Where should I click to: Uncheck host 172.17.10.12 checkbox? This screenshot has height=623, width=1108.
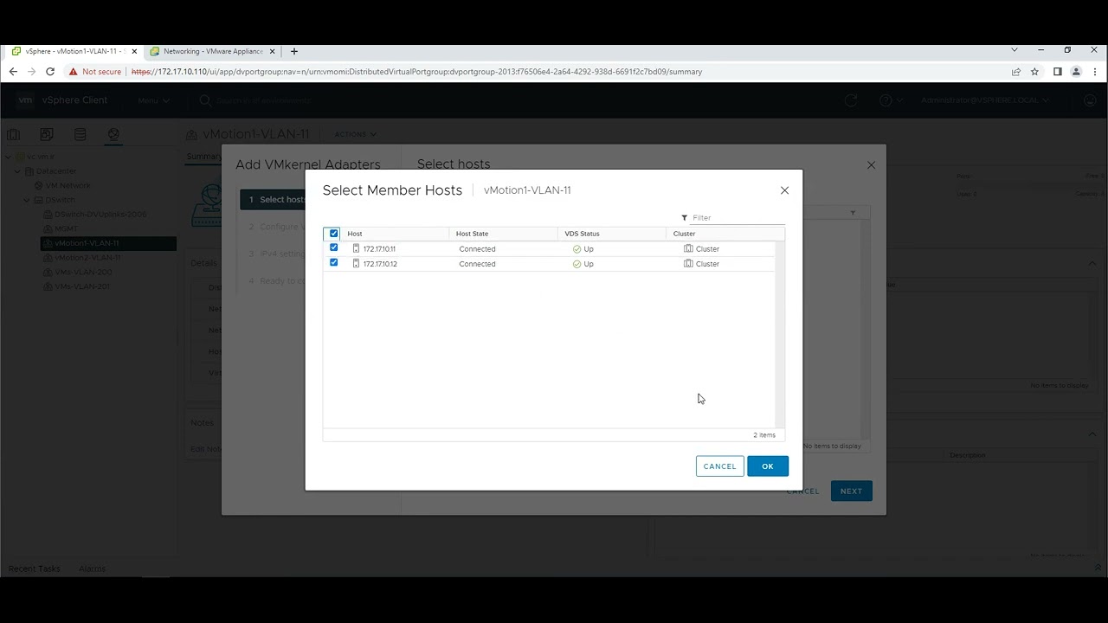point(334,263)
